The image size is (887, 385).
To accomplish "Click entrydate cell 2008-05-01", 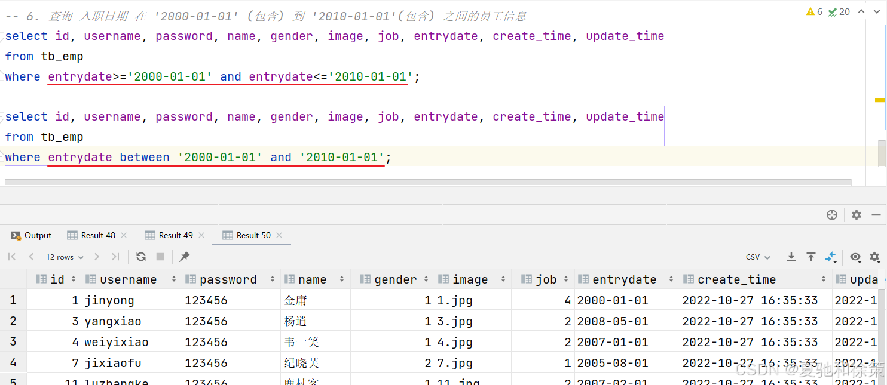I will [627, 321].
